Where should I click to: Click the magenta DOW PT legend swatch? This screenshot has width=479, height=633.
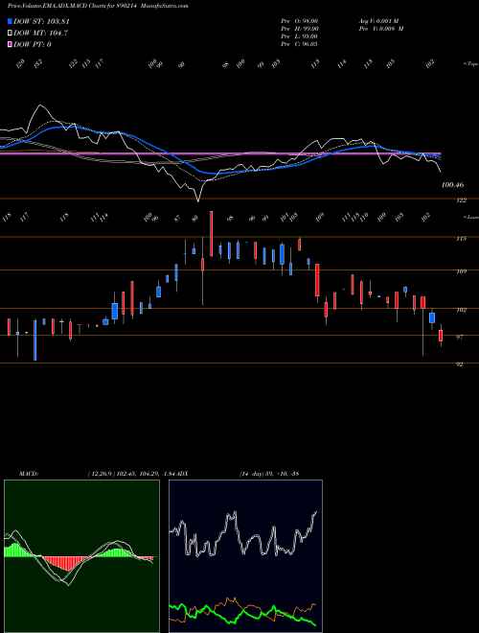pos(10,44)
